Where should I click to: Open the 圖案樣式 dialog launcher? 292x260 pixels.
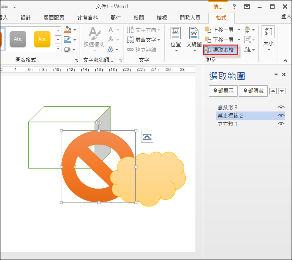pyautogui.click(x=76, y=61)
